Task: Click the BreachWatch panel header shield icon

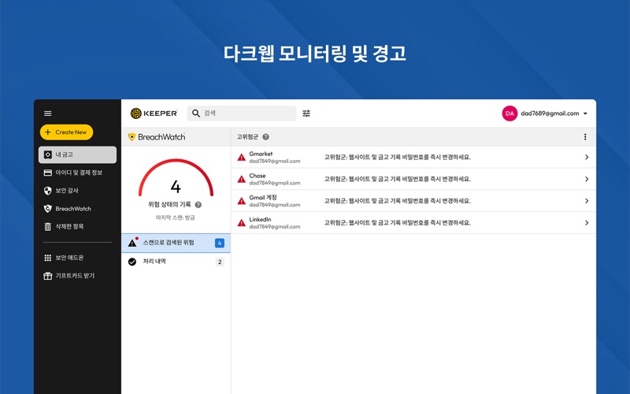Action: (x=132, y=137)
